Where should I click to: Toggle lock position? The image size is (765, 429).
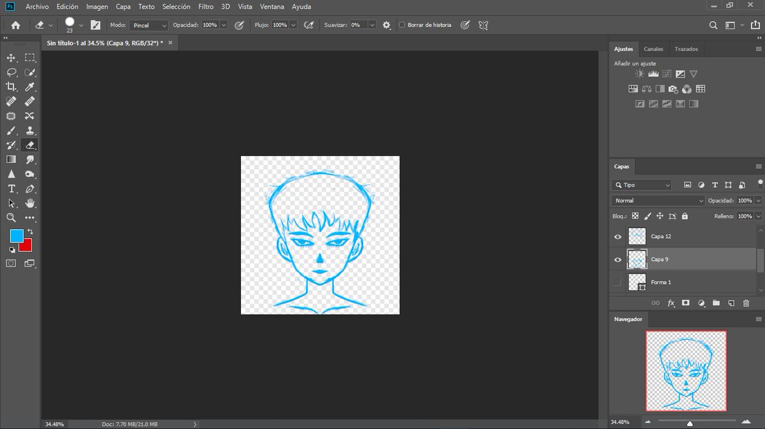point(660,216)
